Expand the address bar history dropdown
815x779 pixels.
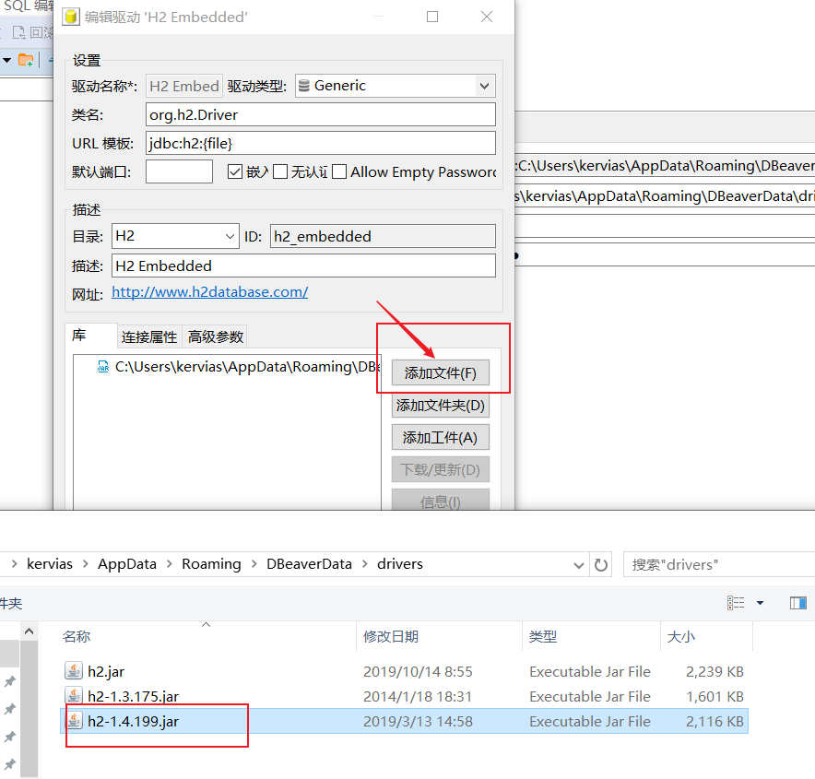click(x=578, y=565)
